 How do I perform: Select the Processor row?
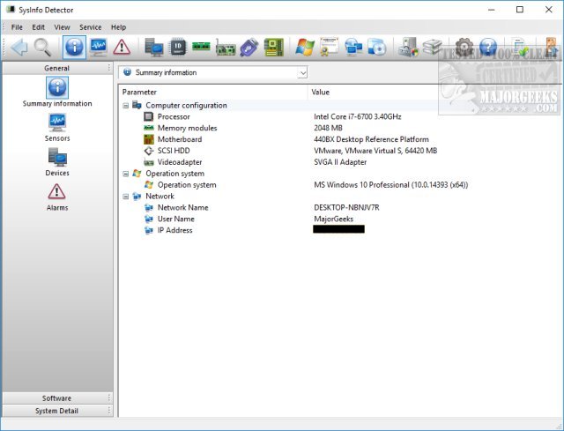pyautogui.click(x=340, y=116)
